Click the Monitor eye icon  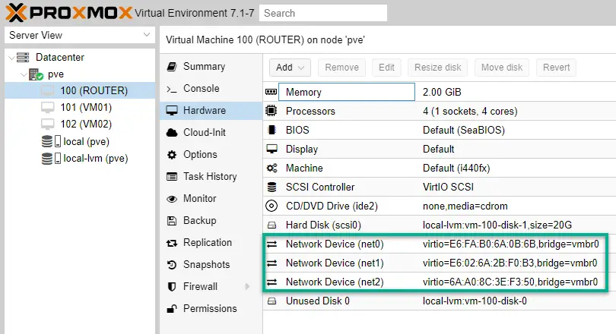pyautogui.click(x=172, y=199)
